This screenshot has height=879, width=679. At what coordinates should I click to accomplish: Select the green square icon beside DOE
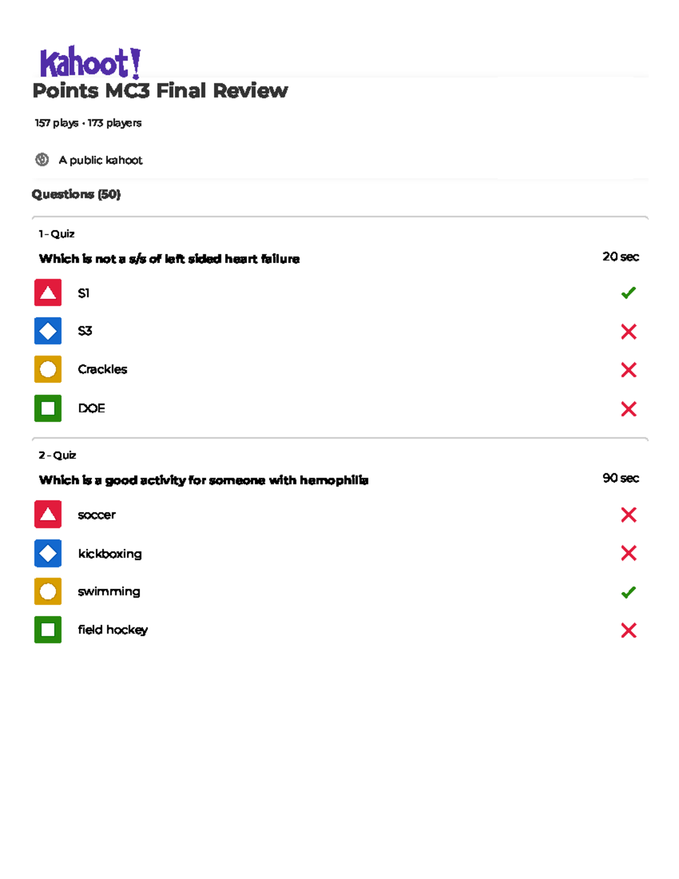[48, 408]
